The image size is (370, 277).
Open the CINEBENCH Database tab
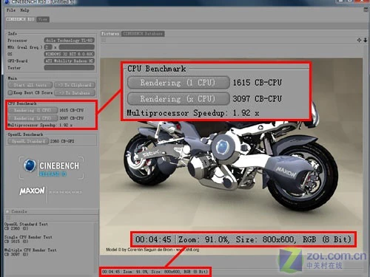(x=143, y=33)
